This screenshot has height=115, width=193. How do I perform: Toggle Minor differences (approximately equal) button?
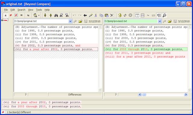point(28,15)
